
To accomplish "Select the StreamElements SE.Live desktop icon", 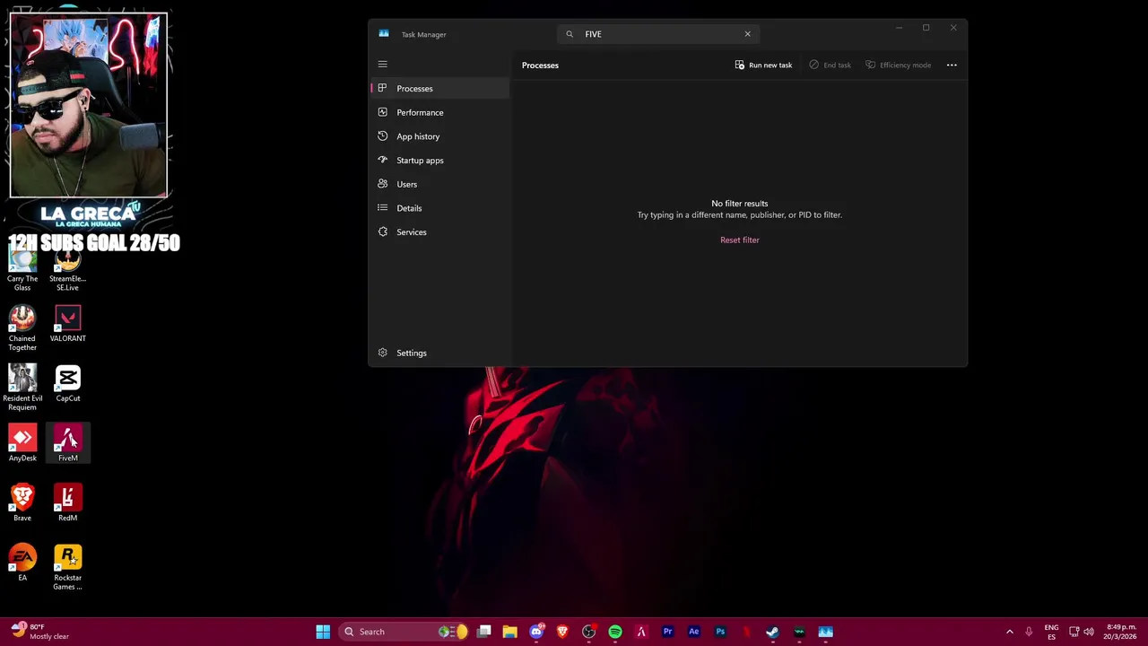I will [67, 269].
